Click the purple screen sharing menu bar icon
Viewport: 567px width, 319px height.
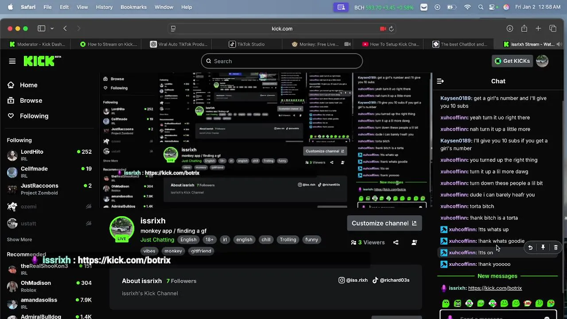coord(341,7)
